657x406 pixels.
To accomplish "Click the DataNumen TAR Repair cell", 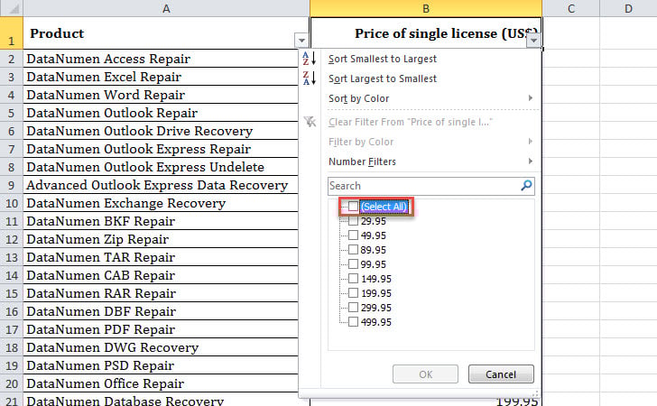I will [161, 257].
